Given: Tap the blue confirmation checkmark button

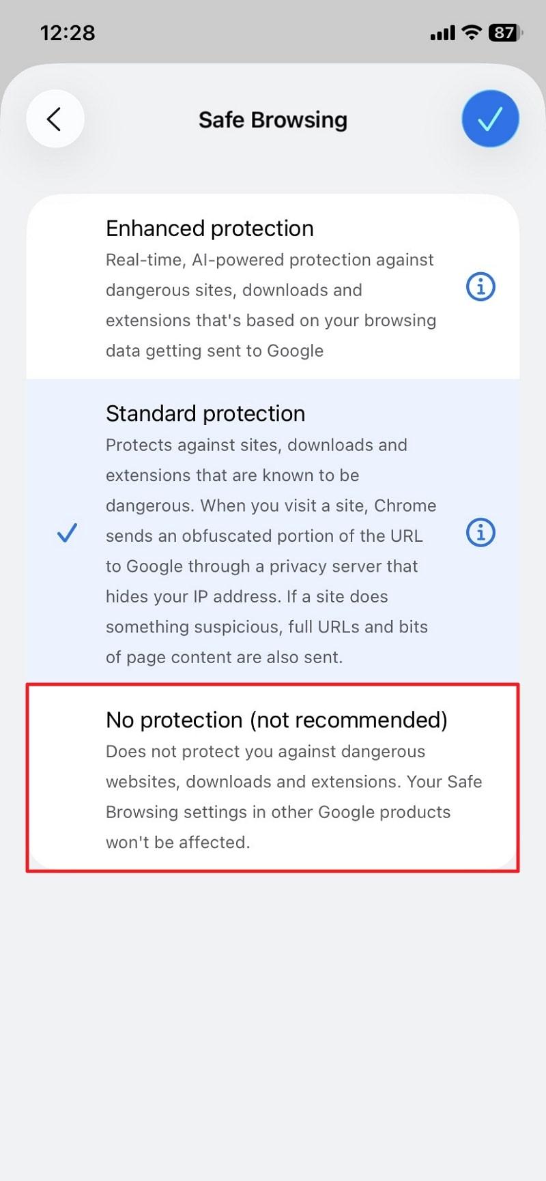Looking at the screenshot, I should tap(490, 118).
